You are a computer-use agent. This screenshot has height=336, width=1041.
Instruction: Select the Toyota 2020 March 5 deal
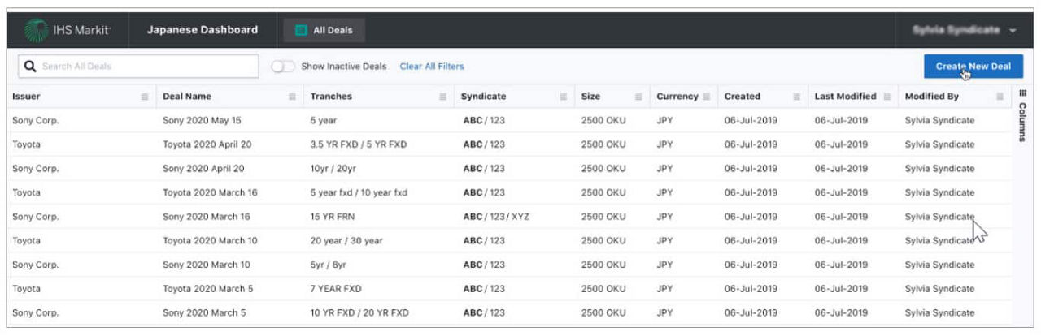(207, 289)
